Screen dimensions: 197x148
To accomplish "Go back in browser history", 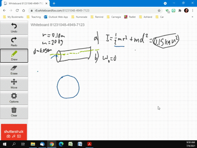I will [x=5, y=11].
